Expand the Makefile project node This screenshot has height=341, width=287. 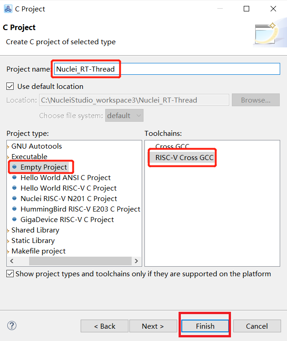(x=8, y=251)
